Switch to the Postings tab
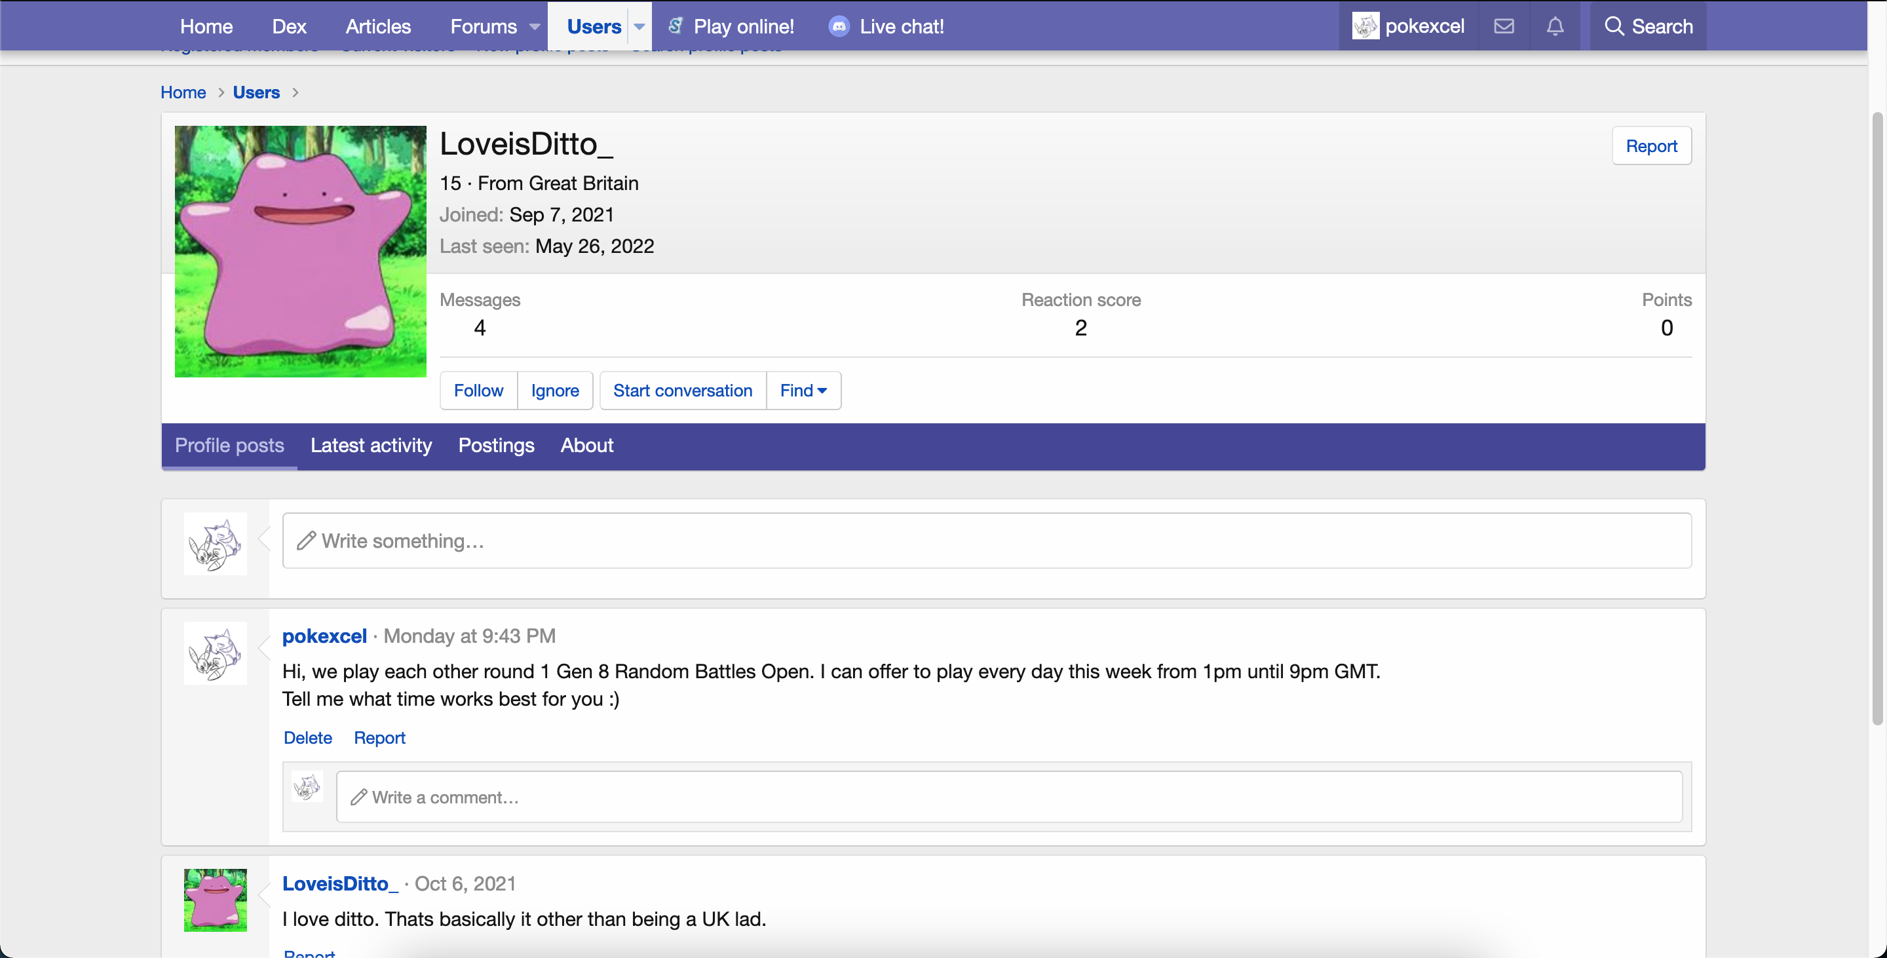 click(496, 446)
